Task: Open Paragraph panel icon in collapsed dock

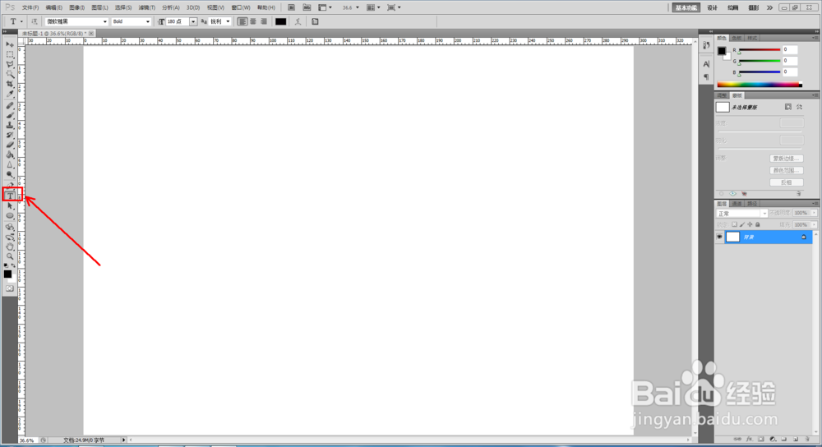Action: click(x=706, y=77)
